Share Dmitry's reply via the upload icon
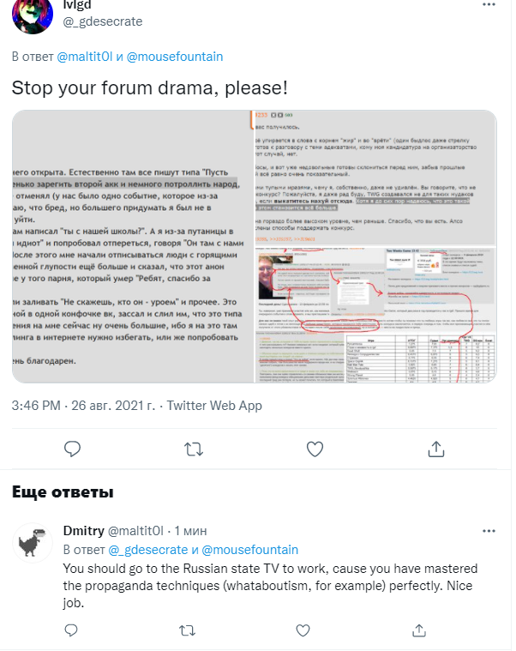 [419, 630]
